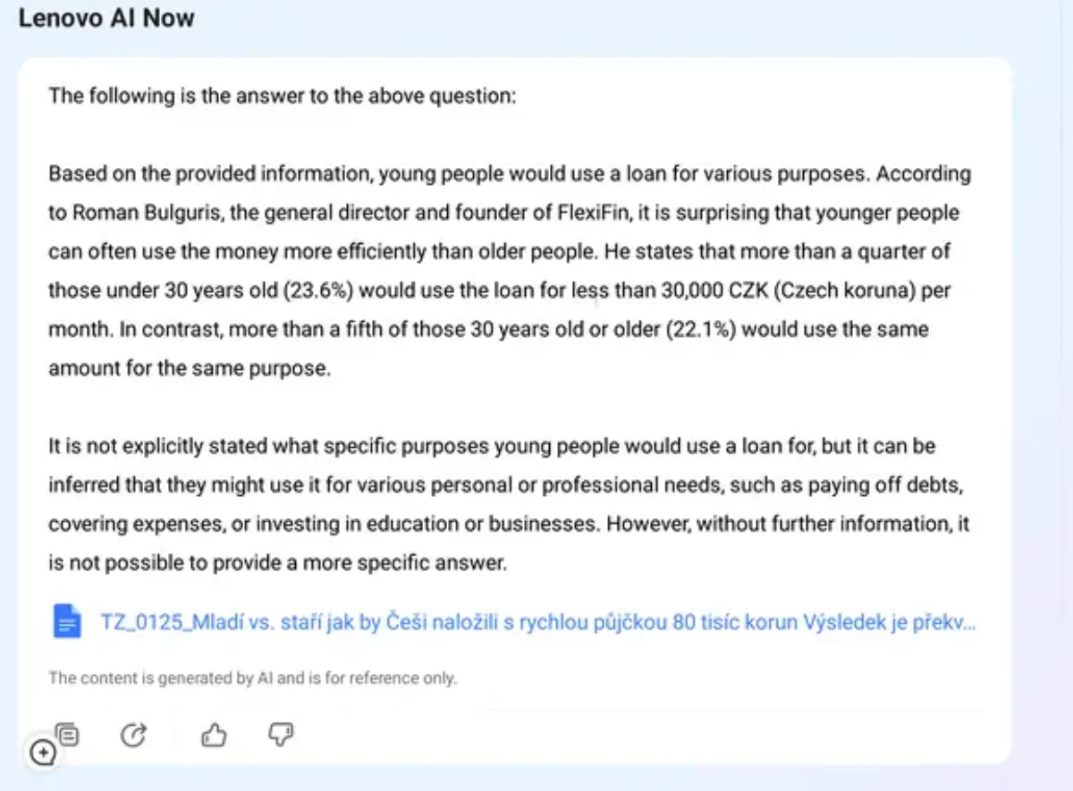
Task: Copy the AI response text
Action: pyautogui.click(x=68, y=735)
